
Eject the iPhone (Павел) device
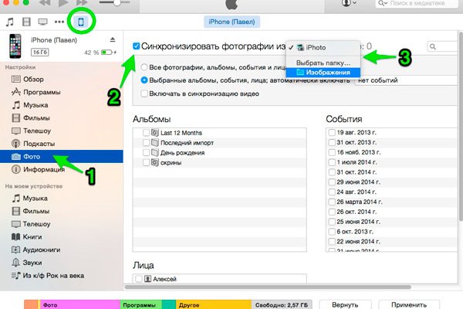(x=113, y=40)
